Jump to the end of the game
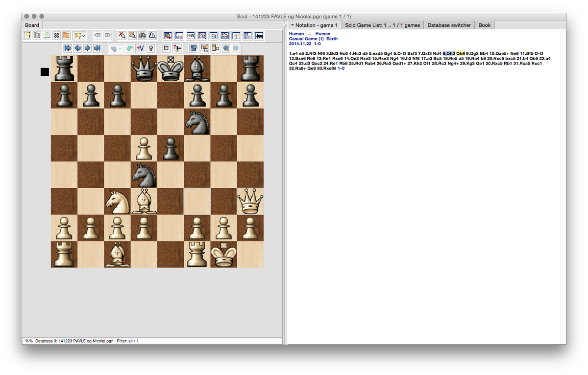Screen dimensions: 588x375 point(97,48)
